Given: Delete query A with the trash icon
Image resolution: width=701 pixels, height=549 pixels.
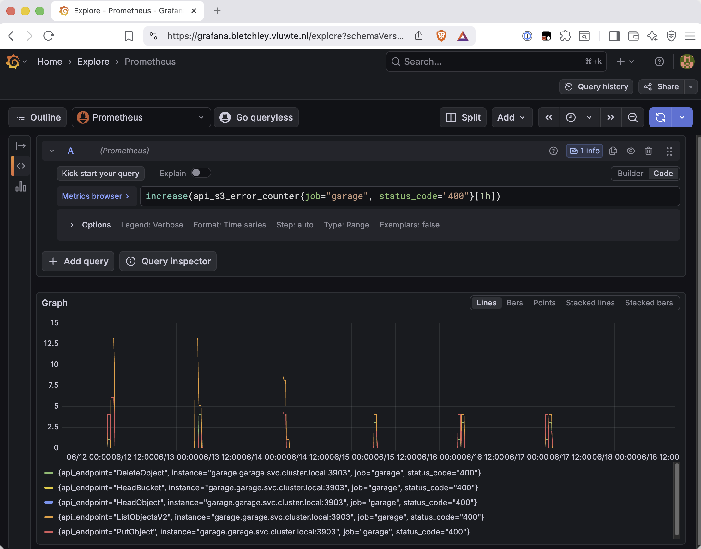Looking at the screenshot, I should tap(648, 151).
